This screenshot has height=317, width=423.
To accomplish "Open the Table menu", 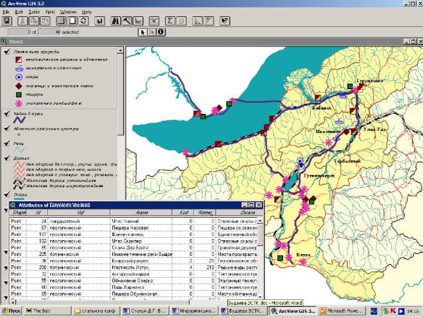I will pyautogui.click(x=35, y=12).
